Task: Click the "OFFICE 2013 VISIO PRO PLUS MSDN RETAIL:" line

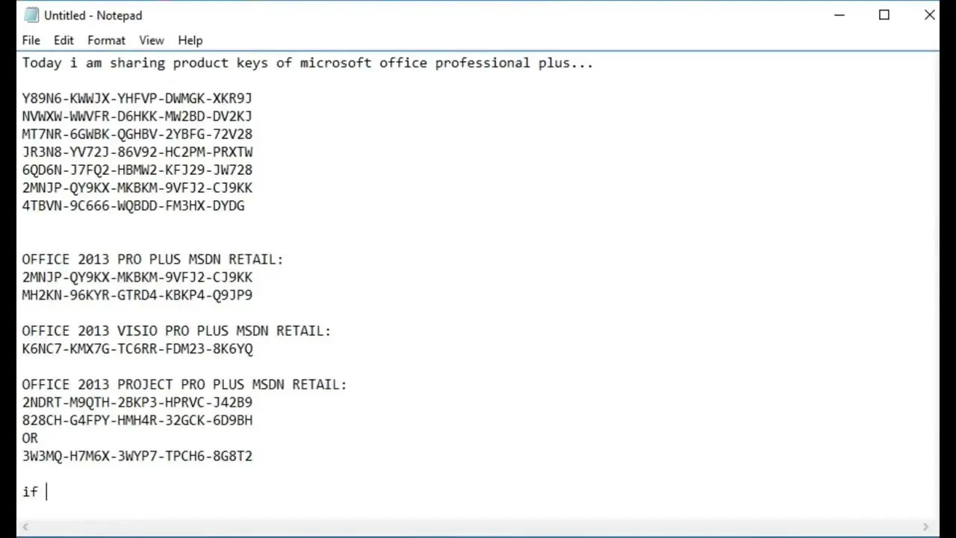Action: click(x=176, y=331)
